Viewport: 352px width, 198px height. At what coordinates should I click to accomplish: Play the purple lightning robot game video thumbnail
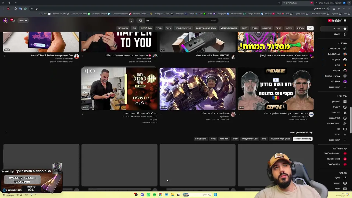[197, 89]
